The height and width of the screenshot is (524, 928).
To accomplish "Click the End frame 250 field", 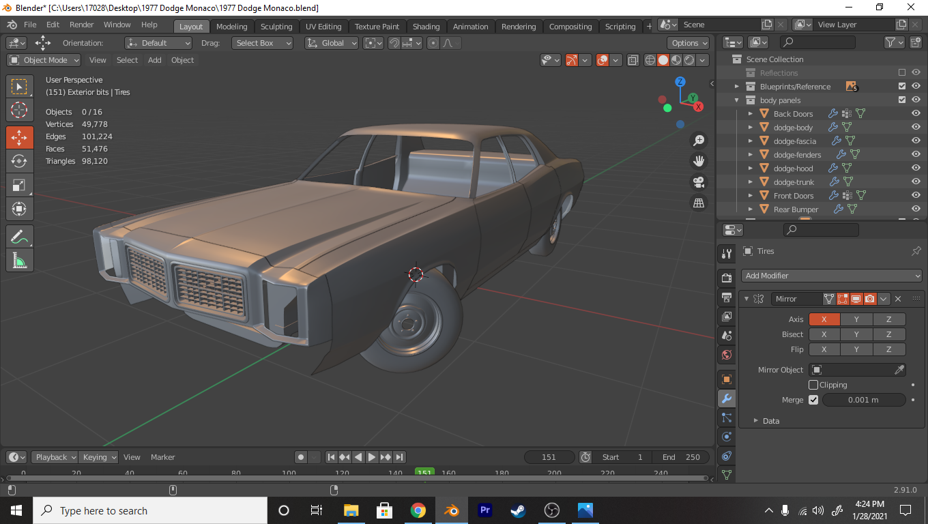I will click(x=681, y=457).
